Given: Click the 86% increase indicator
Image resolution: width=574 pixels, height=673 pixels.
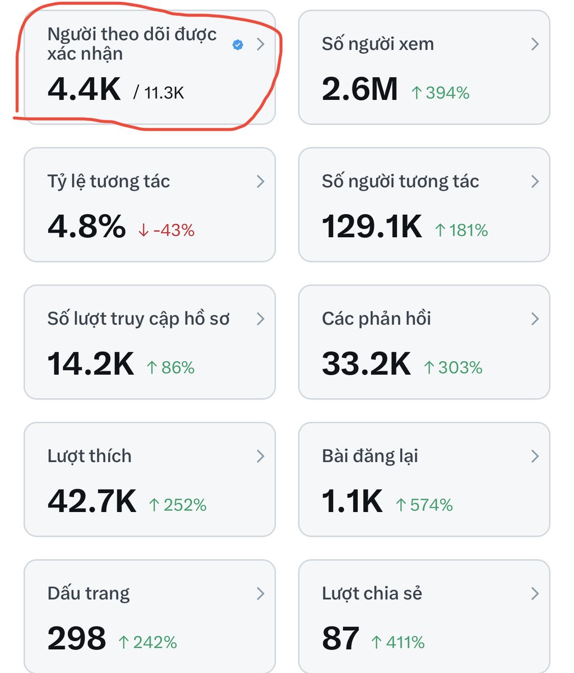Looking at the screenshot, I should 170,367.
